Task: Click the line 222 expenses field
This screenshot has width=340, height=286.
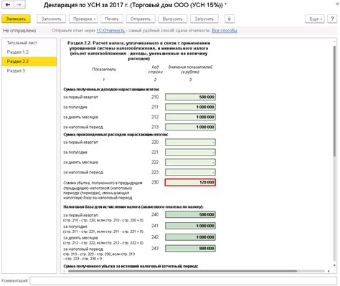Action: pyautogui.click(x=190, y=162)
